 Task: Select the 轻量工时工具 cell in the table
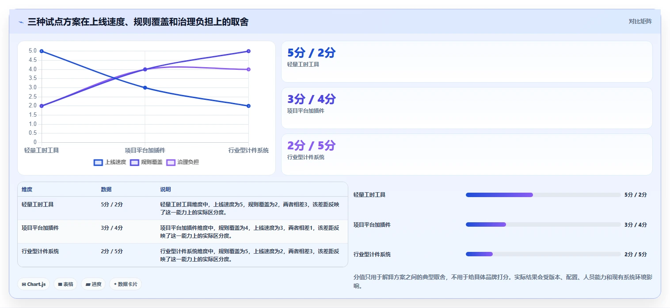pyautogui.click(x=38, y=205)
